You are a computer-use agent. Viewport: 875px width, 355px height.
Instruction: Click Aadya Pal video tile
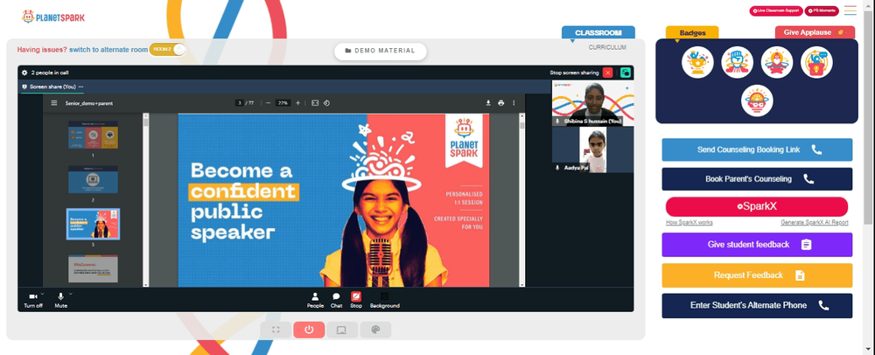[592, 150]
